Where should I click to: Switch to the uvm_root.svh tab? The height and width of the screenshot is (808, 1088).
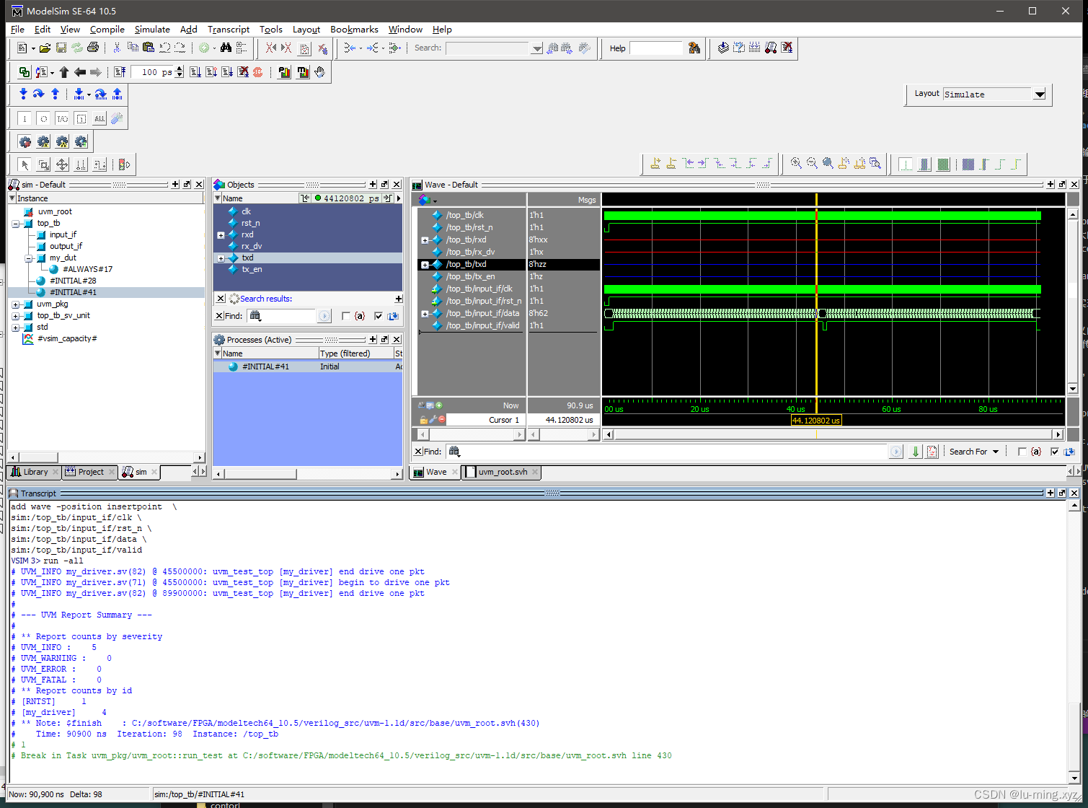pos(503,472)
